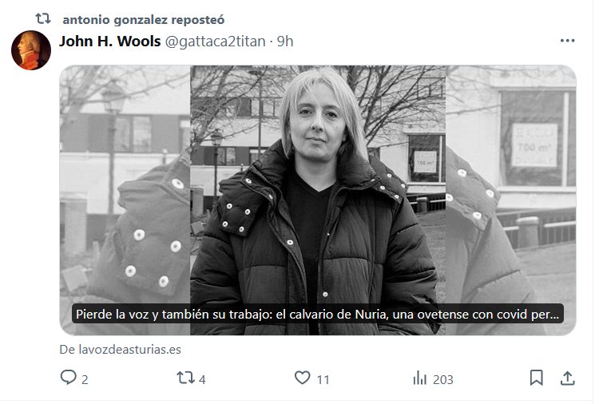The height and width of the screenshot is (404, 599).
Task: Click the repost count 4
Action: [203, 379]
